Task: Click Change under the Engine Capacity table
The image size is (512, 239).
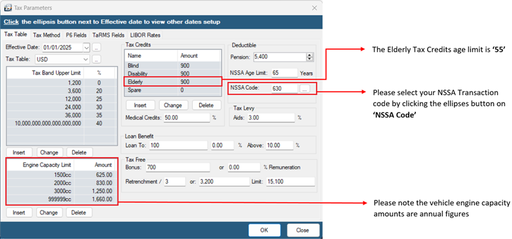Action: 49,213
